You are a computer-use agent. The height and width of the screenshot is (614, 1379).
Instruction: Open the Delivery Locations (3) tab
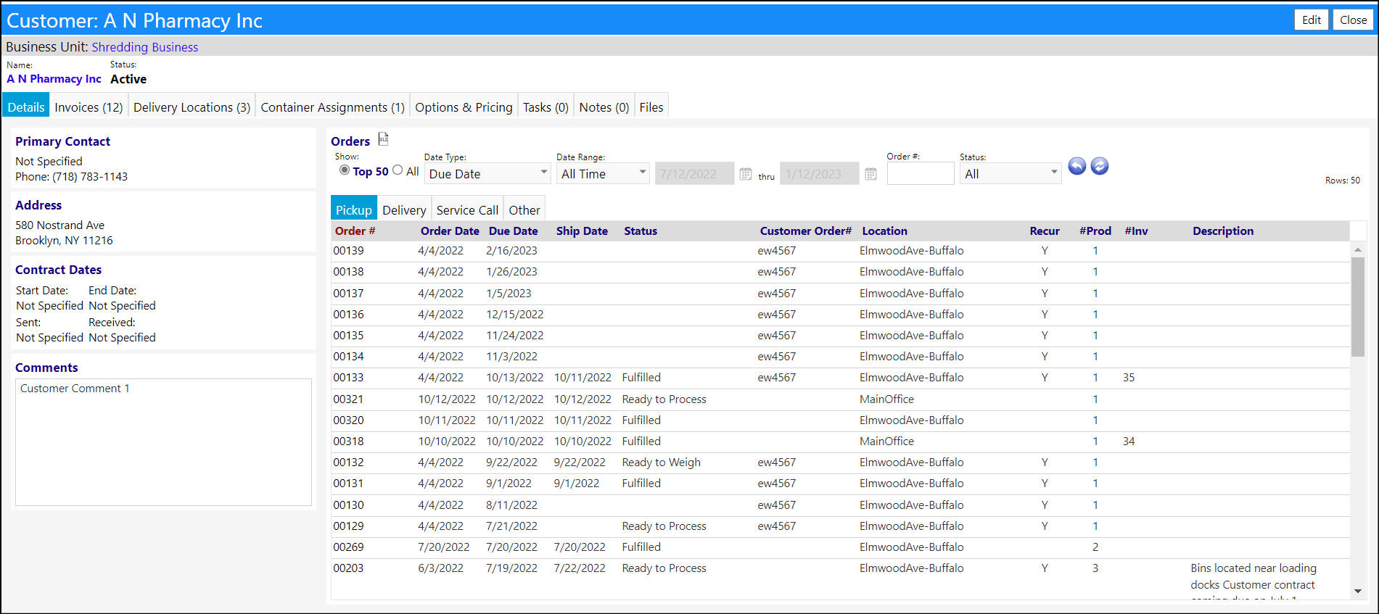pos(192,107)
